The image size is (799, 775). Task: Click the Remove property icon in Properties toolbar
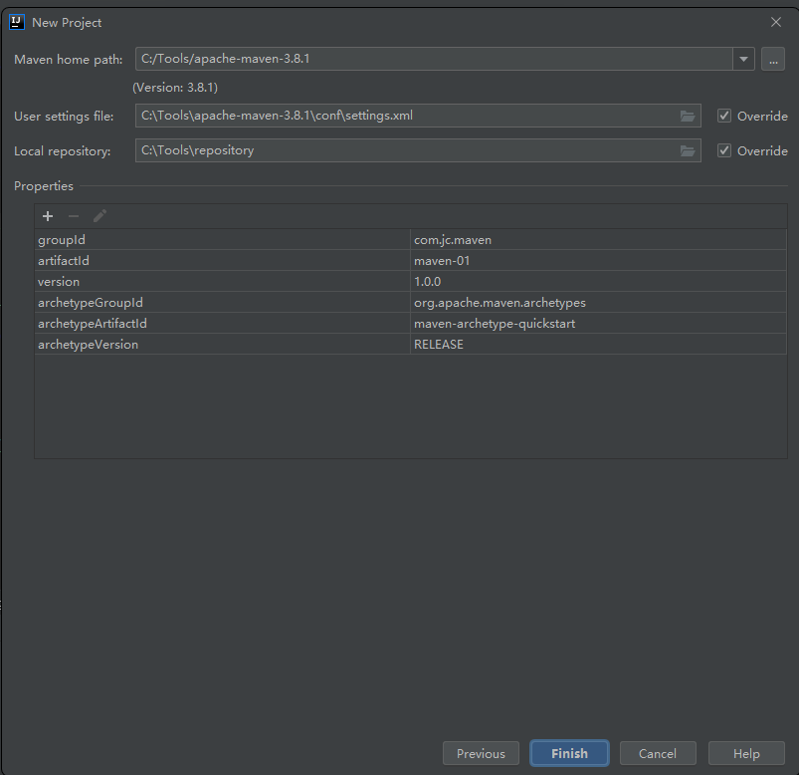coord(73,215)
